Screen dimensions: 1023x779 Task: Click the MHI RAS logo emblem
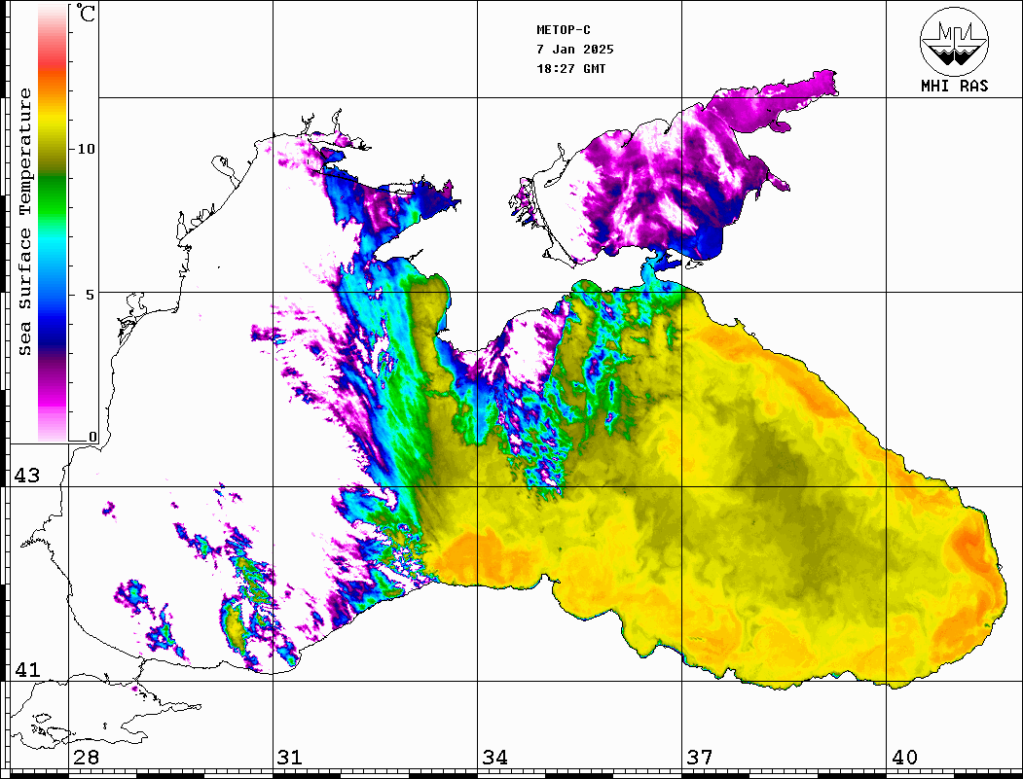point(954,41)
